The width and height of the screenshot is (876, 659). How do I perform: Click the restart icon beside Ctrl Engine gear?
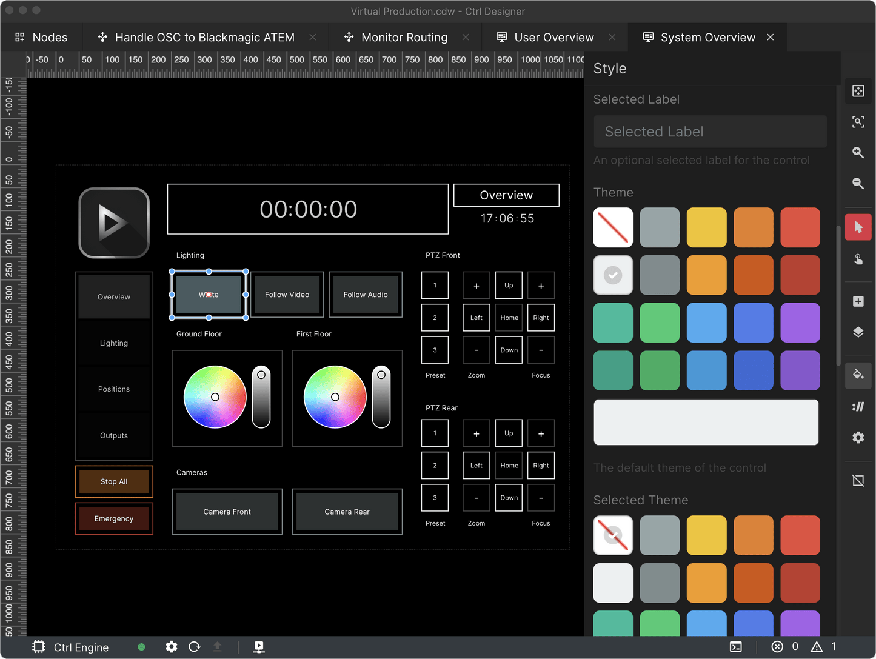(195, 647)
